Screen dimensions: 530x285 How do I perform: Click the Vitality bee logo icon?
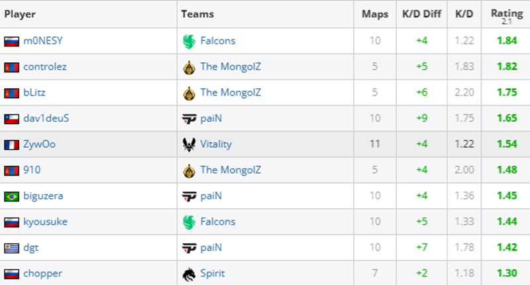189,144
